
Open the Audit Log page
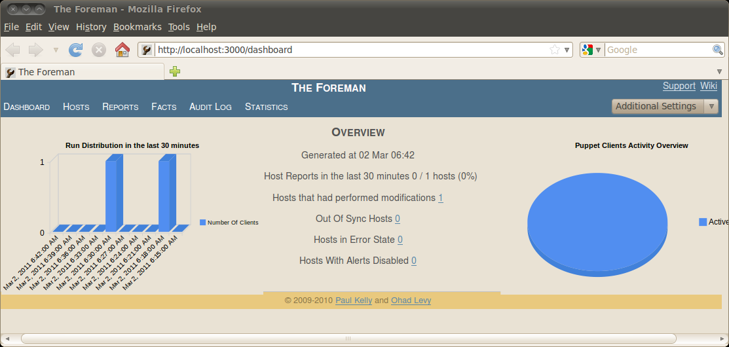point(210,107)
